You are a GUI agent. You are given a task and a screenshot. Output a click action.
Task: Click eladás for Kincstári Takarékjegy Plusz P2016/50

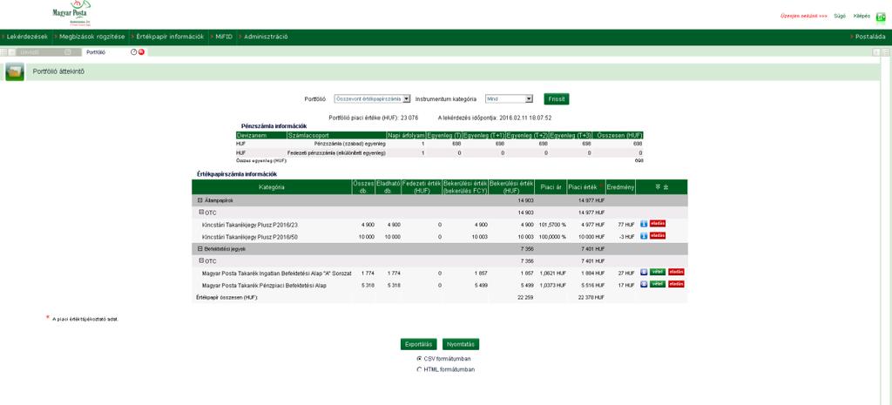coord(658,235)
